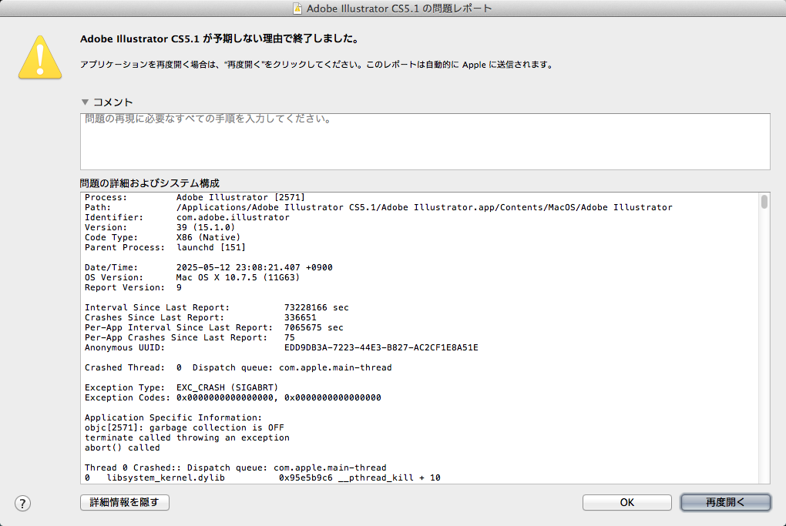
Task: Click the 'X86 (Native)' code type value
Action: click(x=208, y=237)
